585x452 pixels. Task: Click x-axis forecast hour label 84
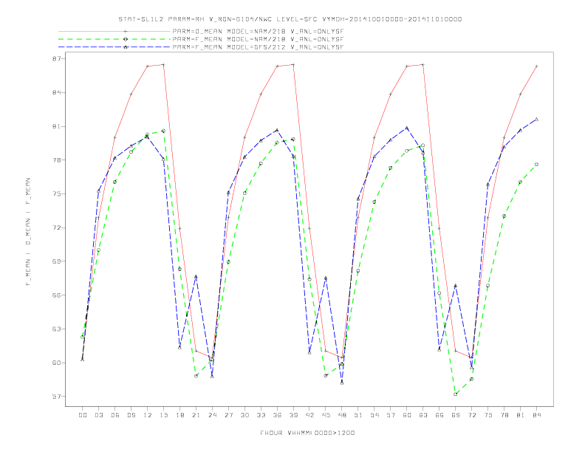pos(537,415)
